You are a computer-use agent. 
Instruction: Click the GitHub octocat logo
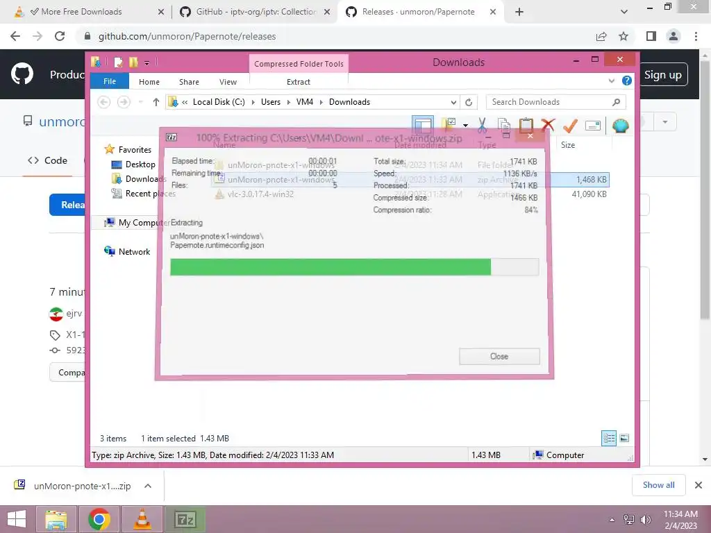point(22,74)
